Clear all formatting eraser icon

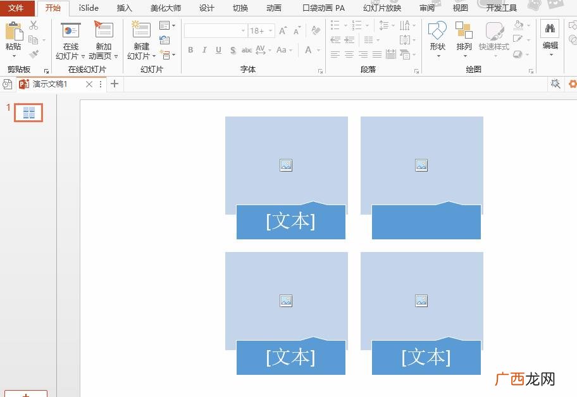tap(316, 30)
